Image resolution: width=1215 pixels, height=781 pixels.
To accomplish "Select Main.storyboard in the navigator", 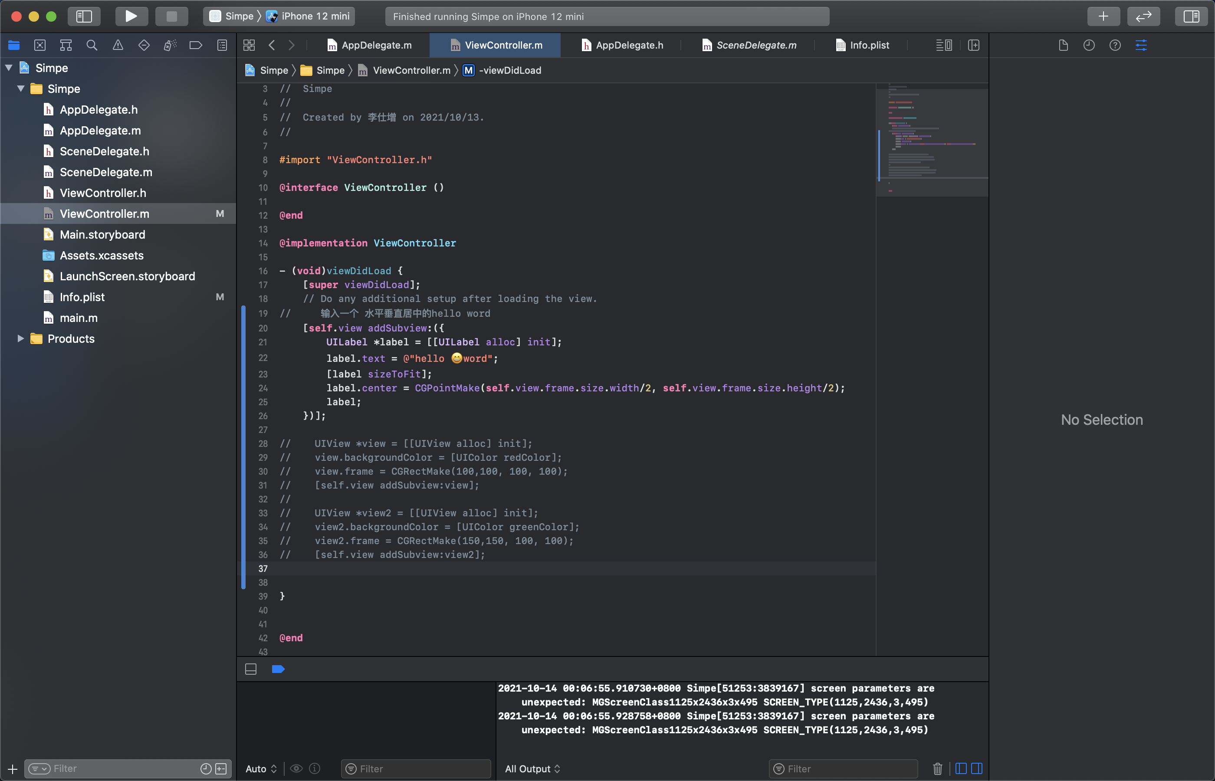I will [x=102, y=234].
